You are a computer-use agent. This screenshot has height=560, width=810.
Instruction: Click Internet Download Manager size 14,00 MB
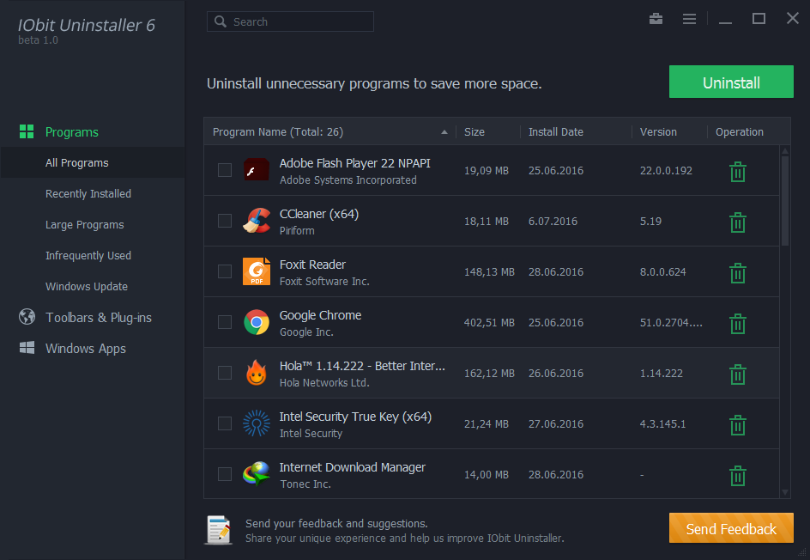coord(487,475)
